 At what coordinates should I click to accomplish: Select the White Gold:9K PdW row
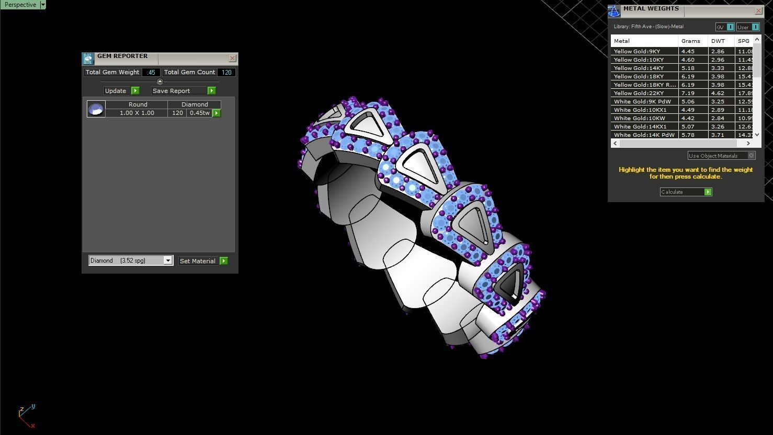pos(682,101)
